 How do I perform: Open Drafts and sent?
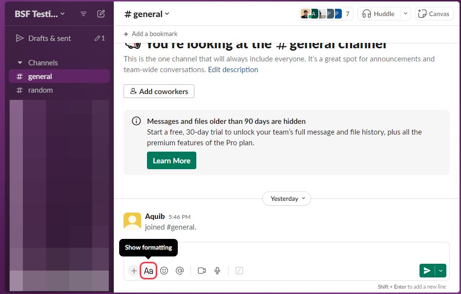pos(49,38)
